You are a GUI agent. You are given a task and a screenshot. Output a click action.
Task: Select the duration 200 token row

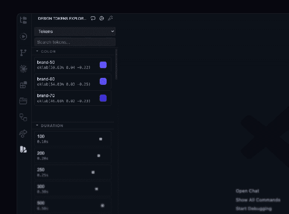coord(73,155)
